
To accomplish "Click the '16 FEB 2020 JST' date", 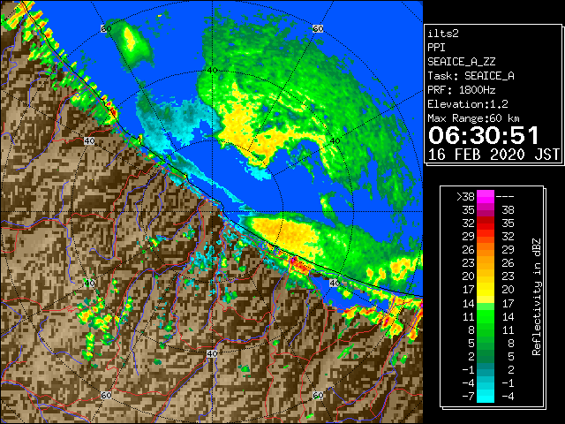I will click(x=493, y=155).
